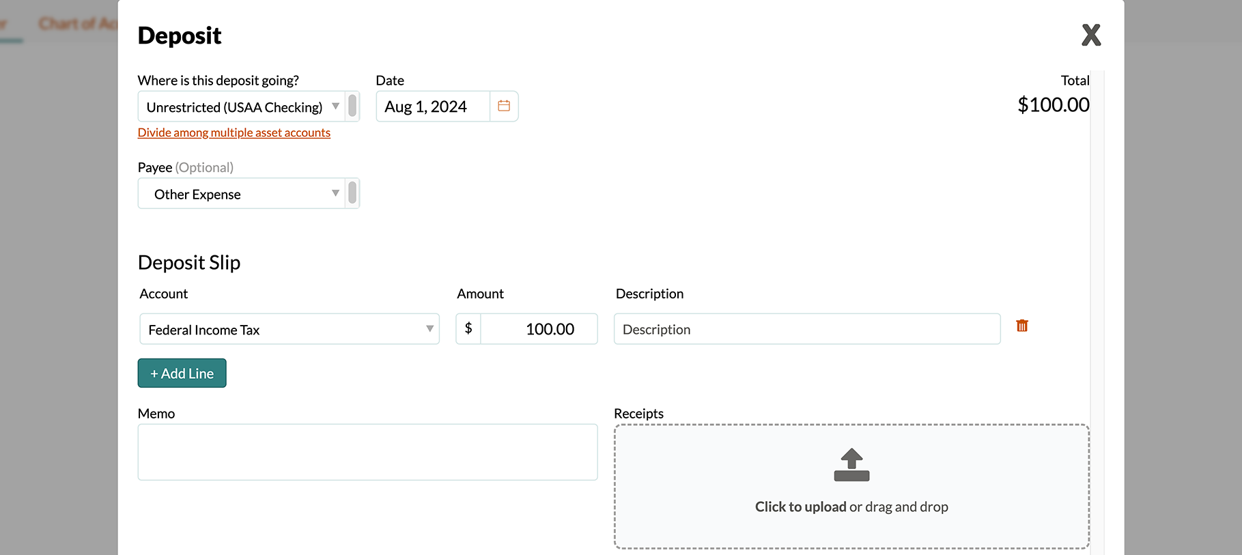Open the Payee dropdown showing Other Expense
The image size is (1242, 555).
click(335, 194)
